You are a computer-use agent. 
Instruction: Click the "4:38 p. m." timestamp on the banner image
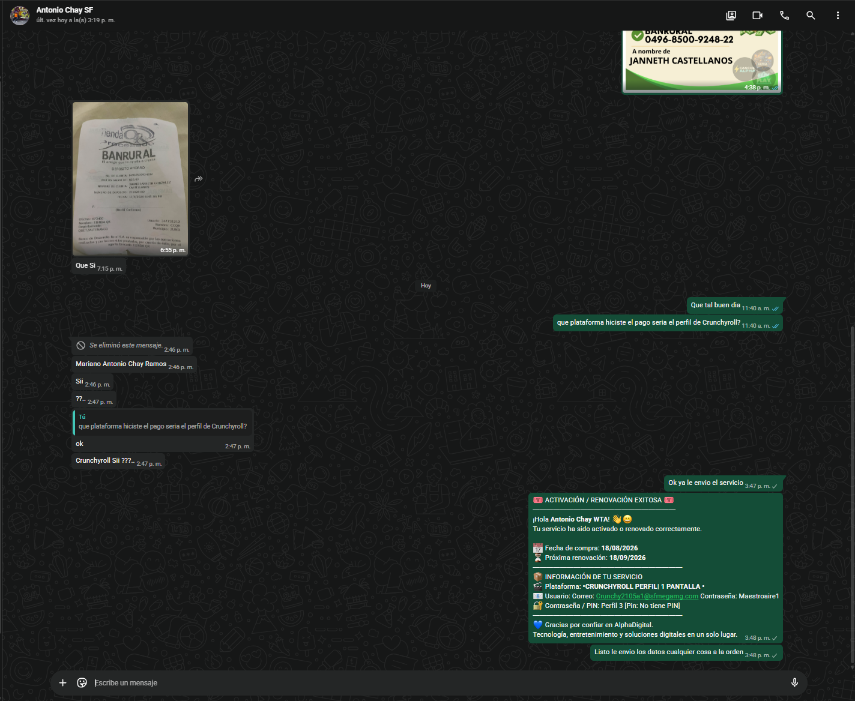tap(757, 88)
